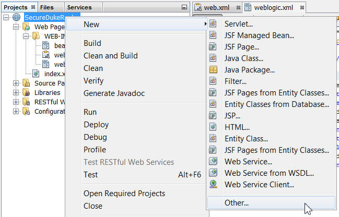Click the SecureDuke project globe icon
This screenshot has width=339, height=217.
pyautogui.click(x=16, y=18)
